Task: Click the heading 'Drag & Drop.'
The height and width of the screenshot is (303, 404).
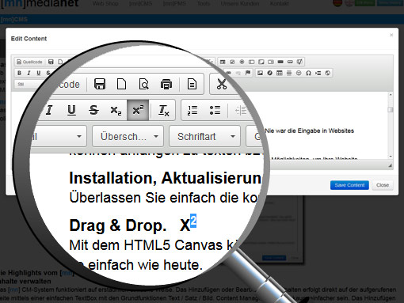Action: pyautogui.click(x=118, y=225)
